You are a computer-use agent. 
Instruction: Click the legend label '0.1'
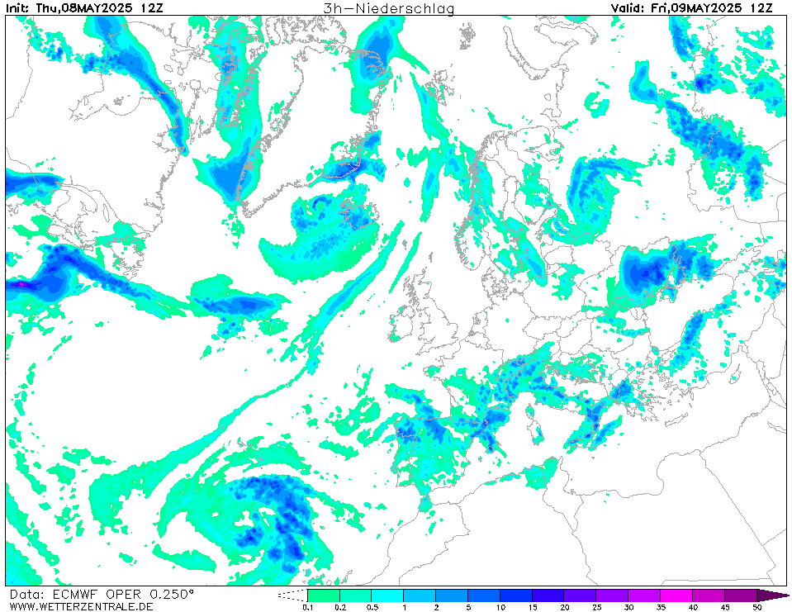point(307,607)
